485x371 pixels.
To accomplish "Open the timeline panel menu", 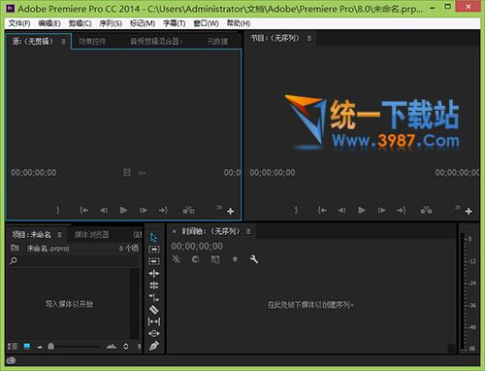I will coord(248,231).
